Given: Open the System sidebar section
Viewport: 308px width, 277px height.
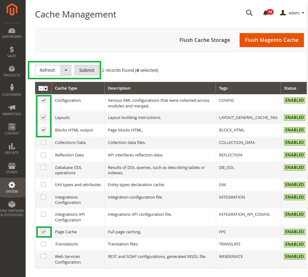Looking at the screenshot, I should 12,188.
